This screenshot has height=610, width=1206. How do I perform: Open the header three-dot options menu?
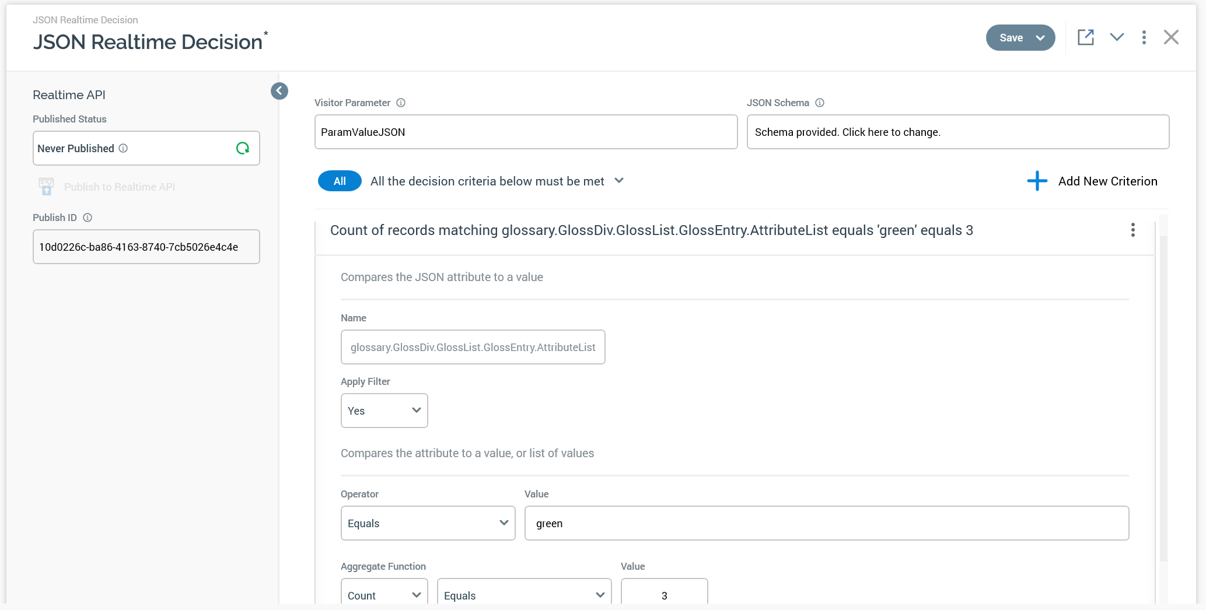click(x=1144, y=37)
